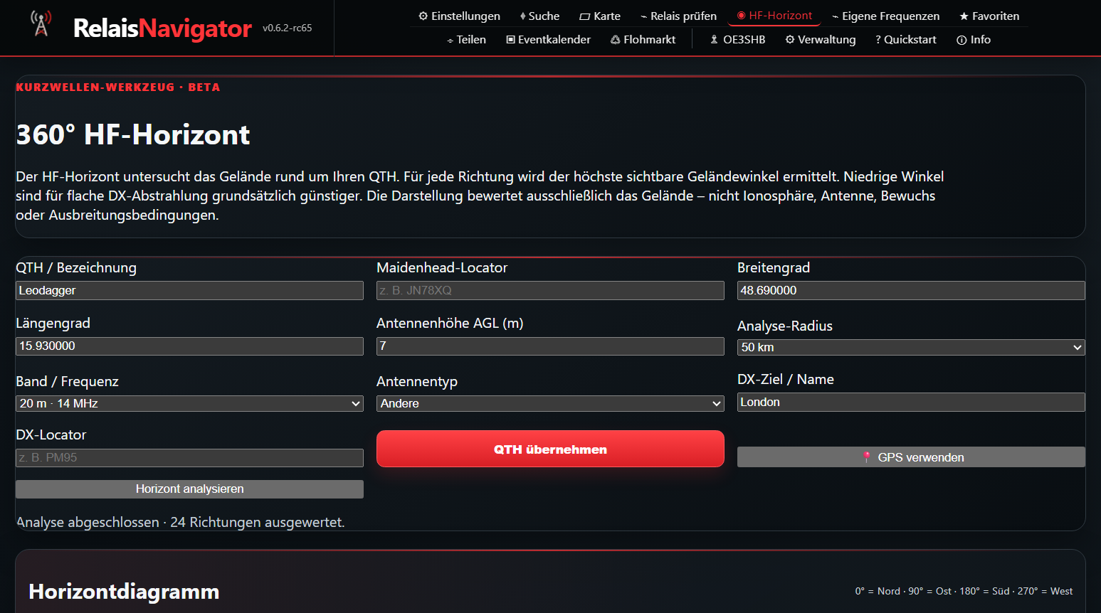Click the GPS verwenden button

[911, 457]
